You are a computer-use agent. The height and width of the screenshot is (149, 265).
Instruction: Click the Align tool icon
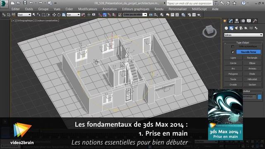156,15
